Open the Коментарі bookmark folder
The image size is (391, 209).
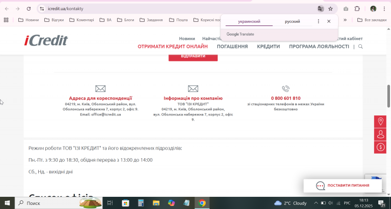[x=81, y=20]
